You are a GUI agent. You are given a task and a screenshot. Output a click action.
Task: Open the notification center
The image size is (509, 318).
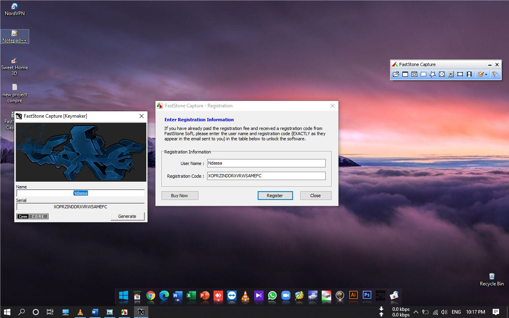pos(496,312)
